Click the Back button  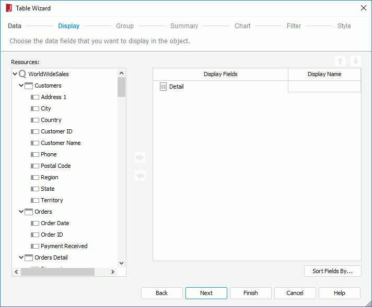click(x=162, y=293)
